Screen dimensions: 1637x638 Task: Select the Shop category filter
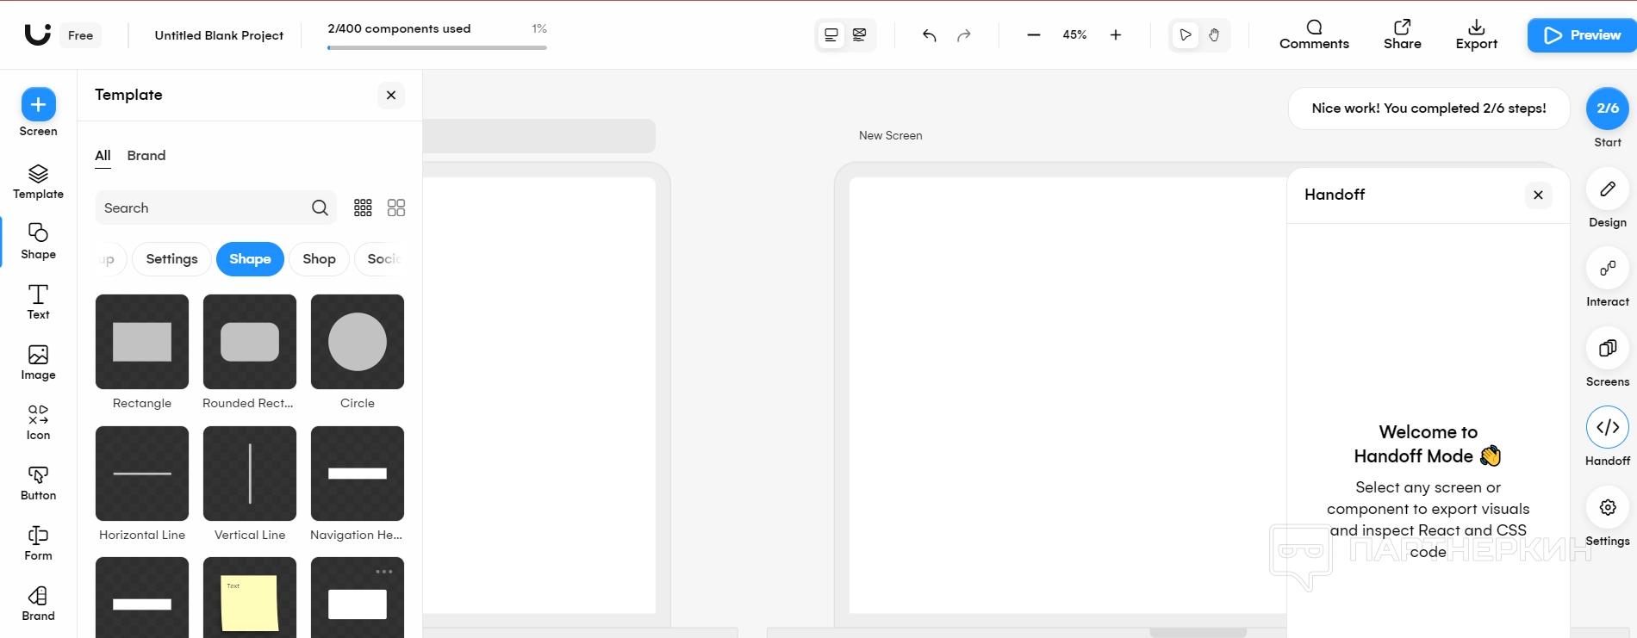319,259
